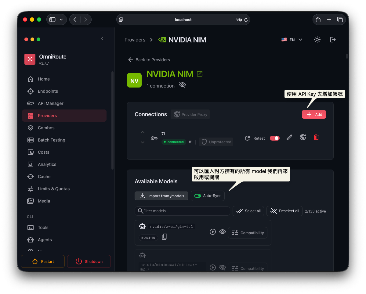
Task: Toggle the Safari sidebar button
Action: pyautogui.click(x=53, y=20)
